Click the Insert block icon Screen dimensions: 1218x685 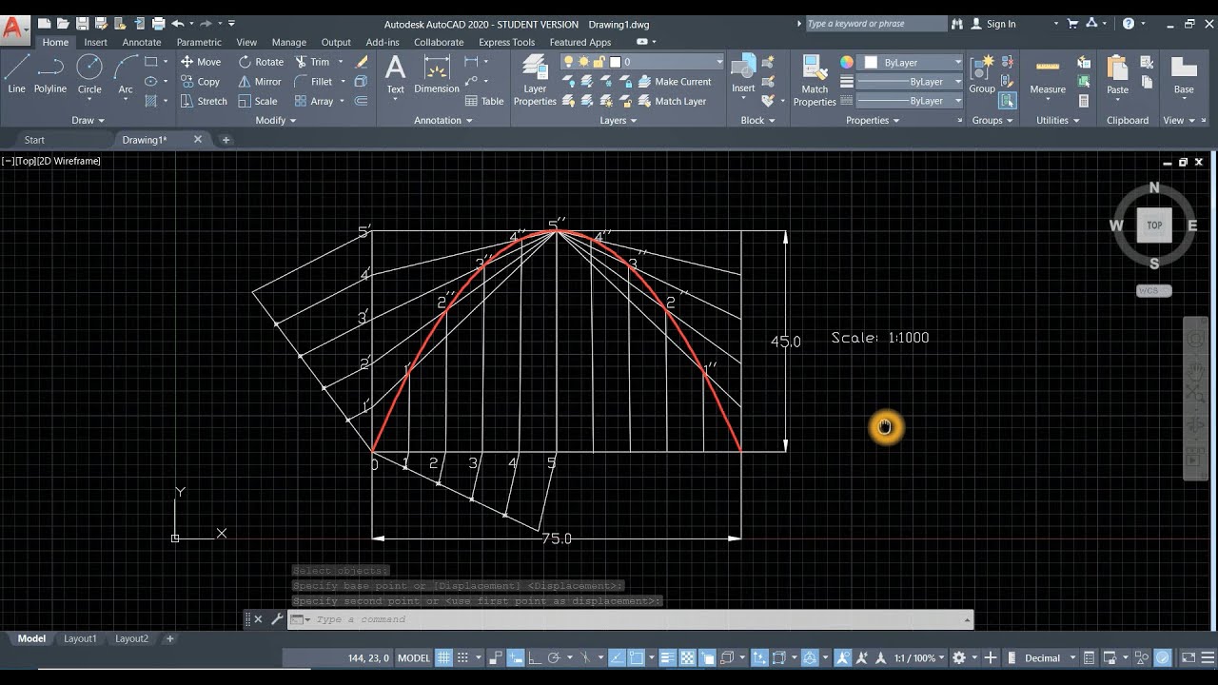pyautogui.click(x=743, y=73)
